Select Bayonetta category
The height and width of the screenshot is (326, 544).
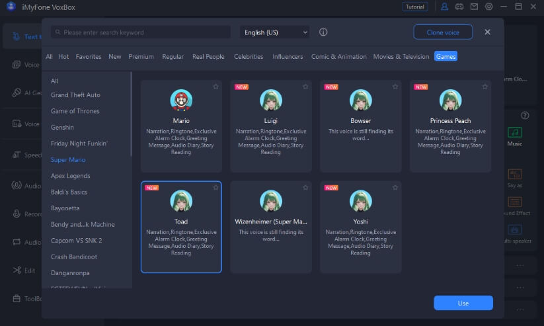(x=65, y=208)
